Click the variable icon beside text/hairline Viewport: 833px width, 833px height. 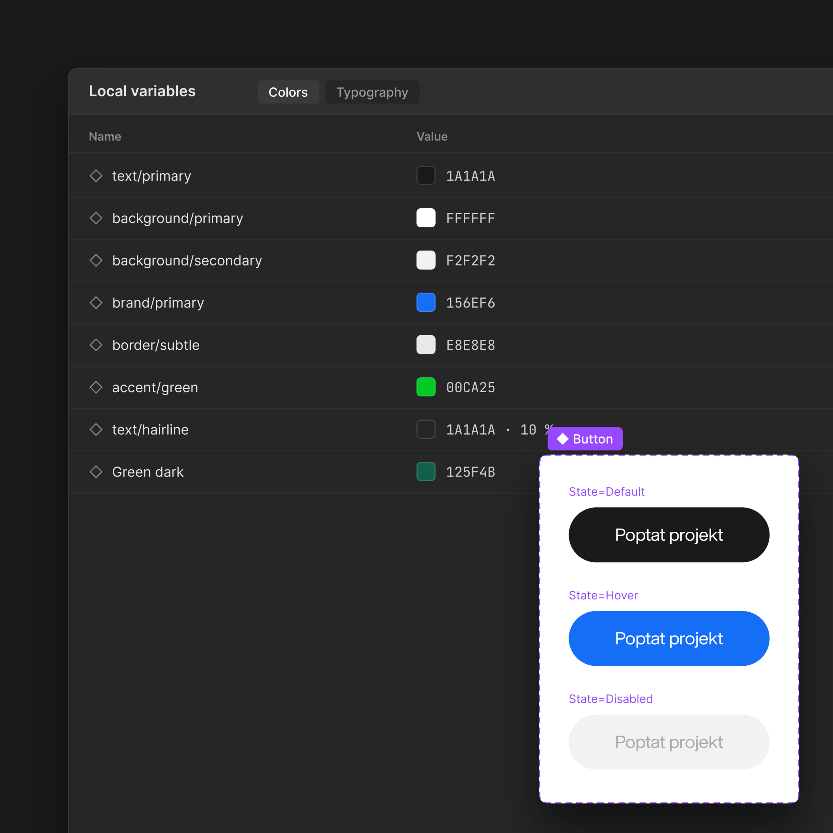[96, 429]
